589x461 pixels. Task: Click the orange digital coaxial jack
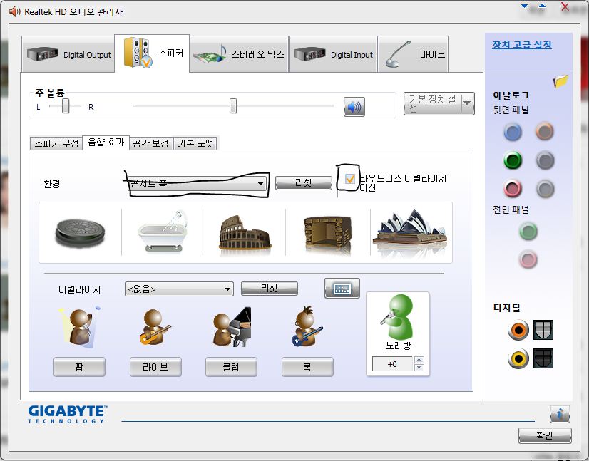pos(518,330)
